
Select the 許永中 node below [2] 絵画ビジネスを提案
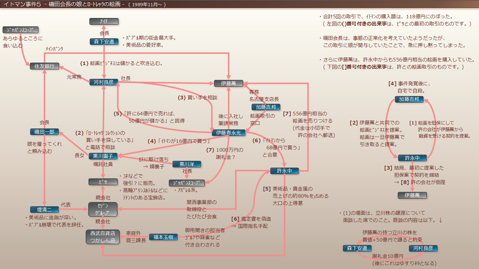point(412,158)
